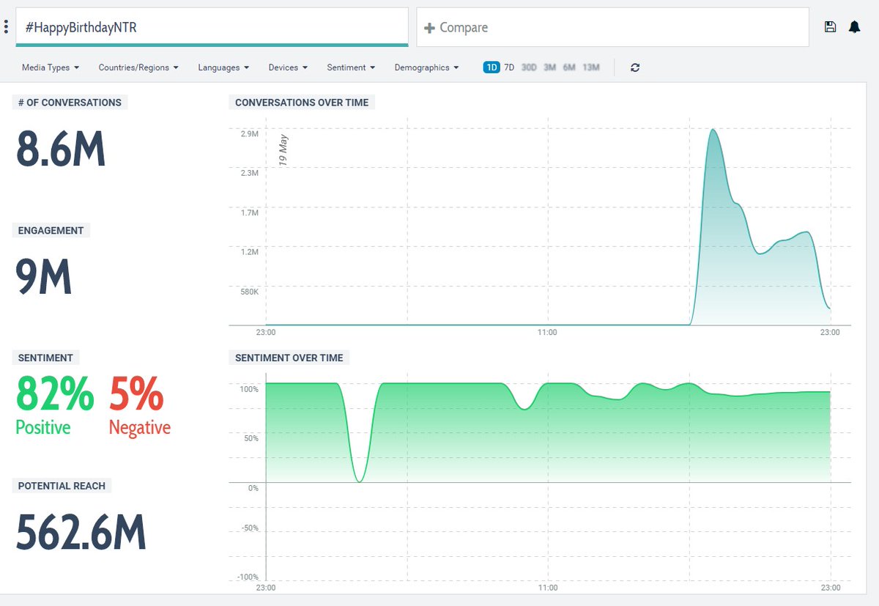Open the Demographics filter dropdown

(x=426, y=67)
